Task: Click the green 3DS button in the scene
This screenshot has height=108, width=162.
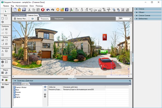Action: pos(104,52)
